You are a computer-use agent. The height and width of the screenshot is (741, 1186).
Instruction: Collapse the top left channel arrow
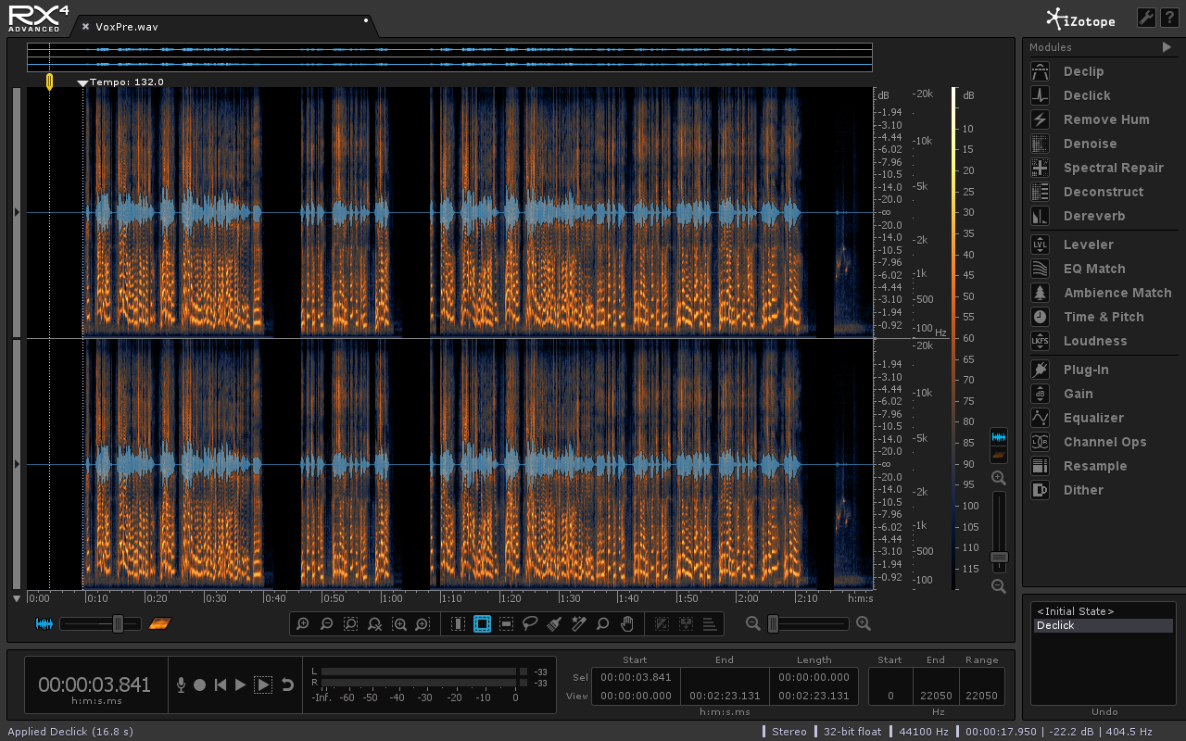17,212
